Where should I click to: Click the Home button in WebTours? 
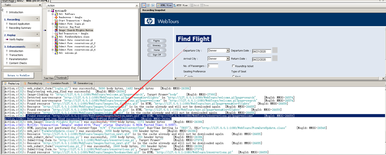[157, 50]
